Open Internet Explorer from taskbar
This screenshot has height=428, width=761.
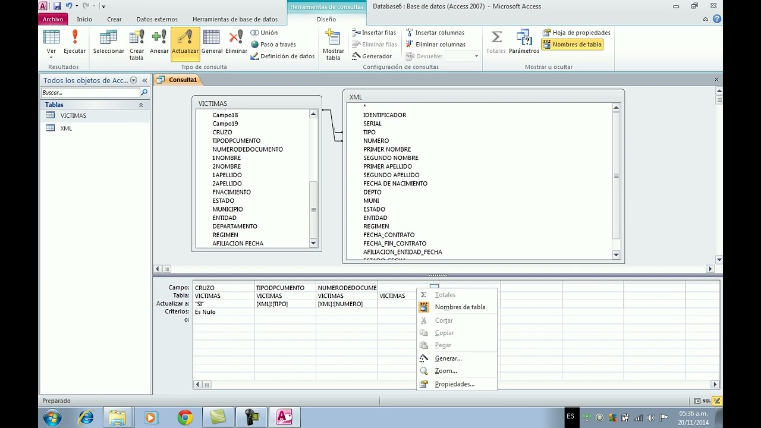coord(86,417)
